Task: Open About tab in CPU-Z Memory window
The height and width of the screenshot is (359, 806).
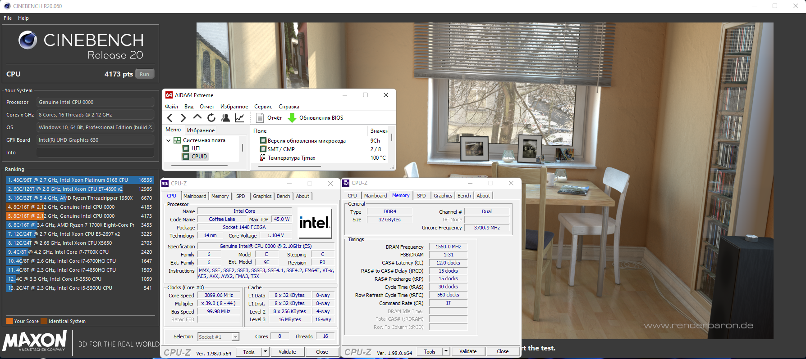Action: (483, 196)
